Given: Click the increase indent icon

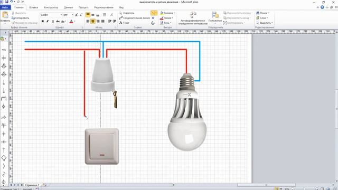Looking at the screenshot, I should click(x=115, y=21).
